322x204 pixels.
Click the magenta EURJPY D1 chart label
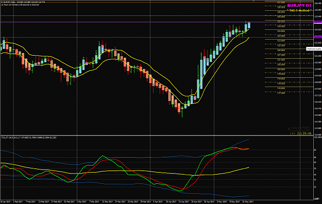pyautogui.click(x=299, y=6)
